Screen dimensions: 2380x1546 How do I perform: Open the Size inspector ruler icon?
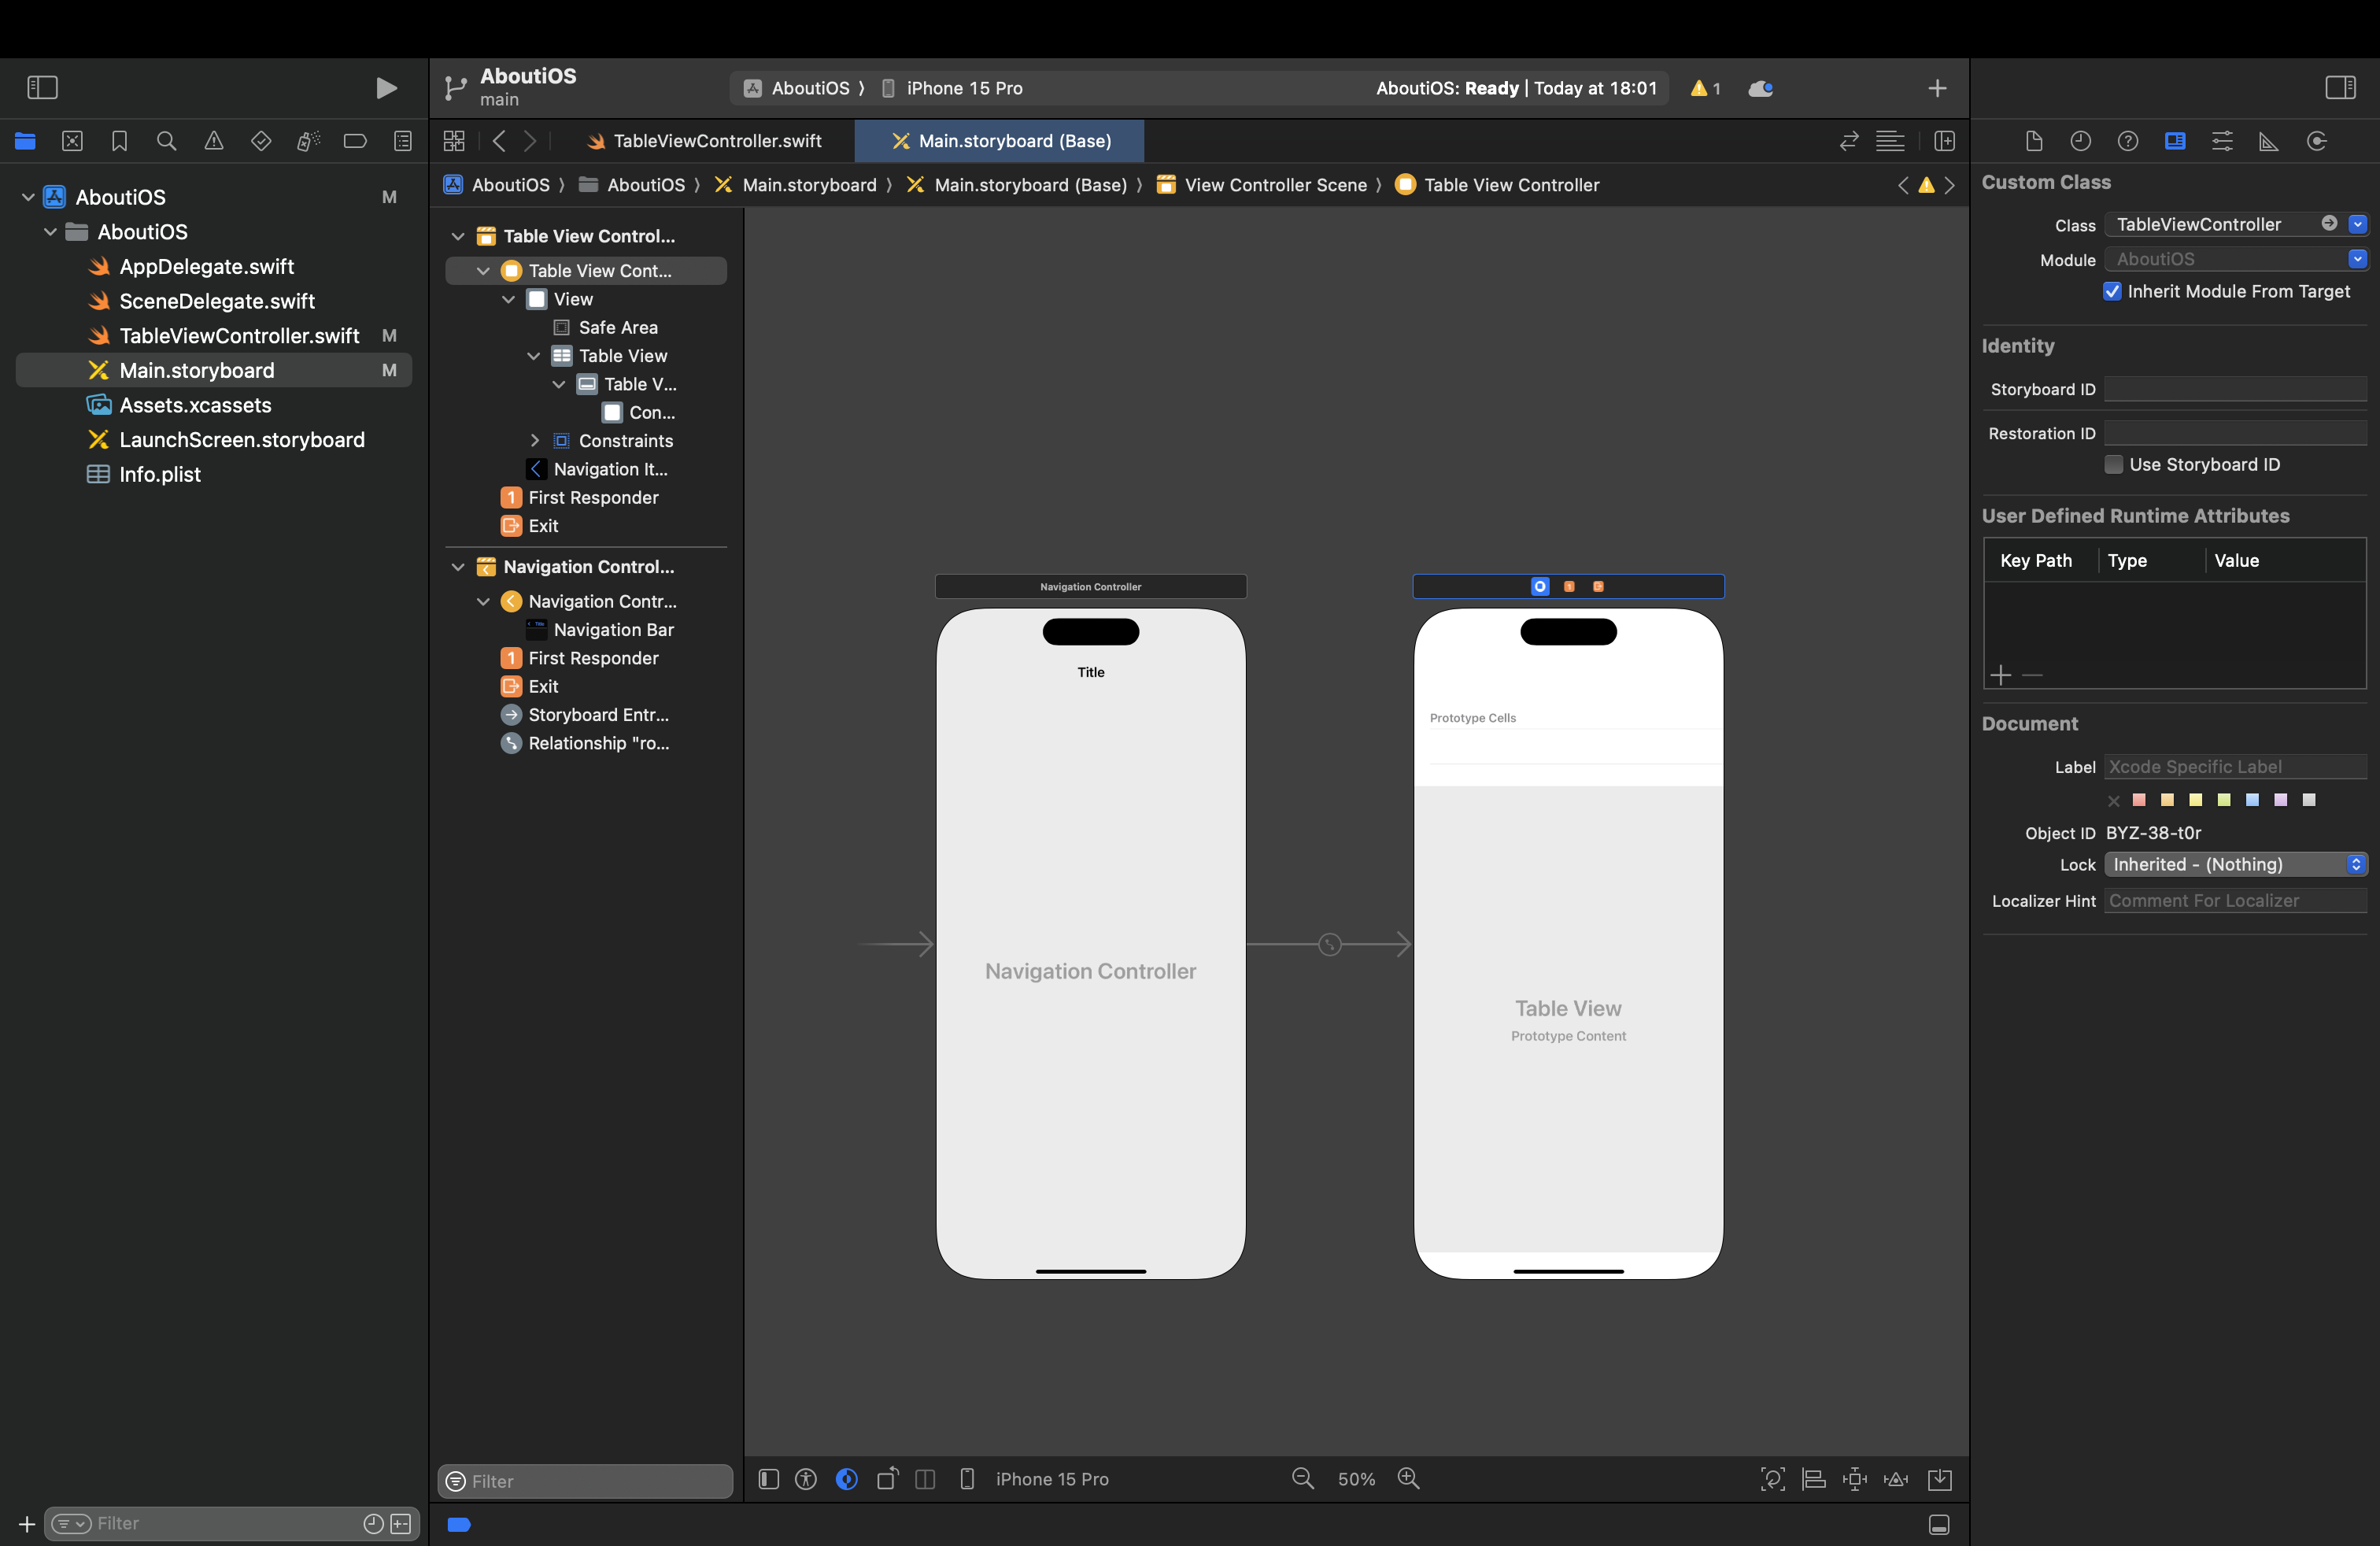pos(2269,141)
